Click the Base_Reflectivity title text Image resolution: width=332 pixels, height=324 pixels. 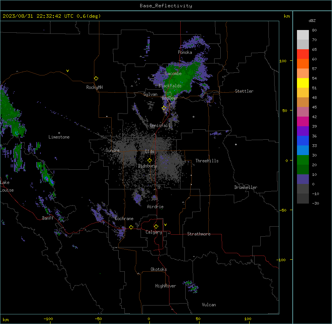click(x=166, y=6)
